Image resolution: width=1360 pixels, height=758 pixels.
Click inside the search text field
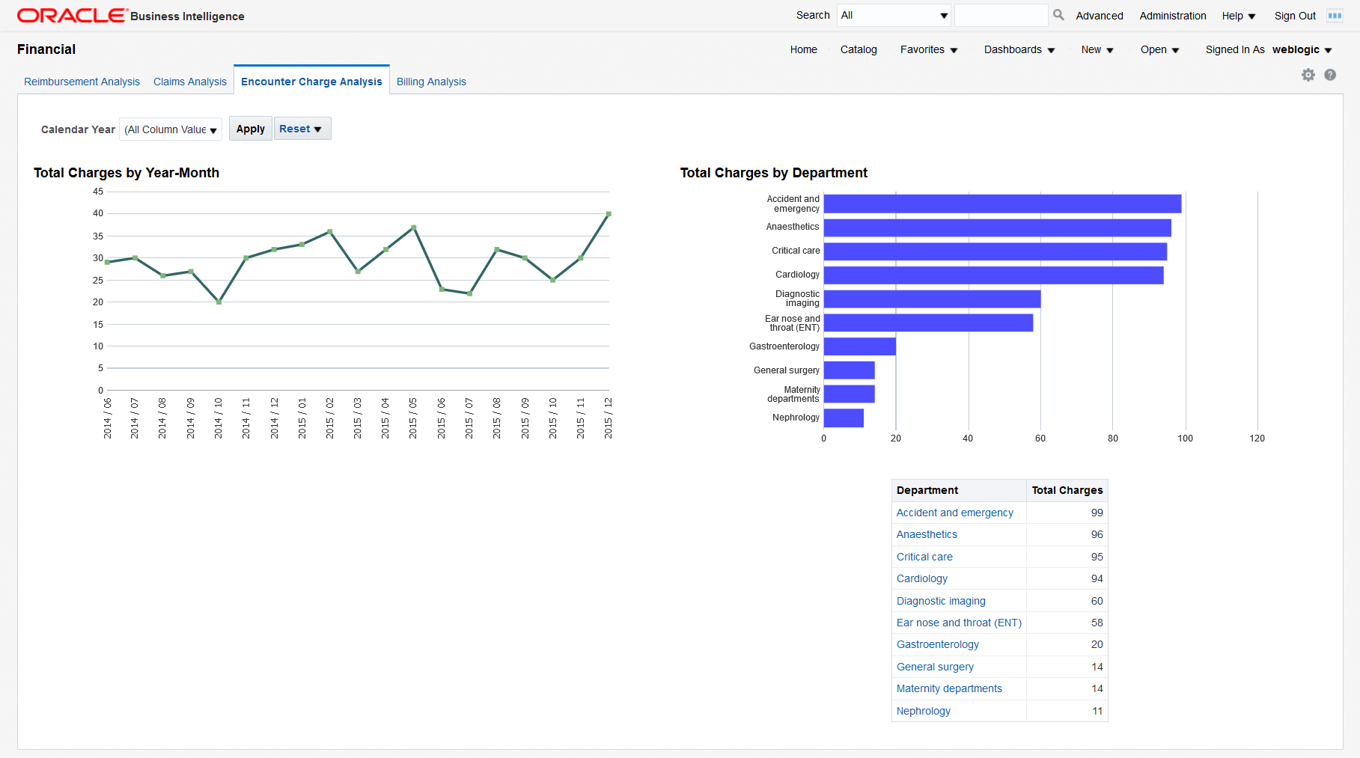tap(1001, 15)
